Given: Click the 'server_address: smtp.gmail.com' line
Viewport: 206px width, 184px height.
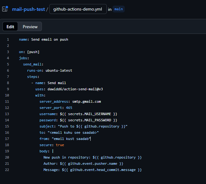Looking at the screenshot, I should 70,101.
